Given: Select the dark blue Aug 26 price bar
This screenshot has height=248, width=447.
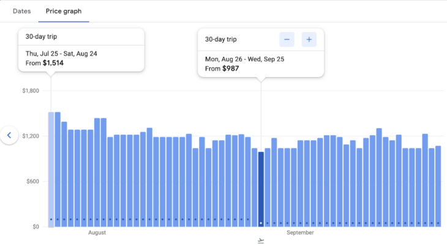Looking at the screenshot, I should (261, 189).
